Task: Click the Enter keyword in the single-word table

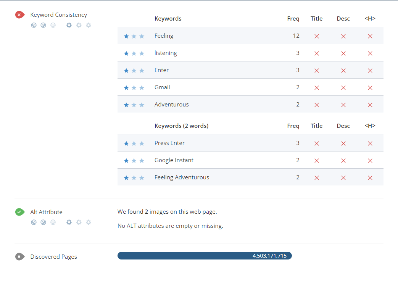Action: (x=161, y=70)
